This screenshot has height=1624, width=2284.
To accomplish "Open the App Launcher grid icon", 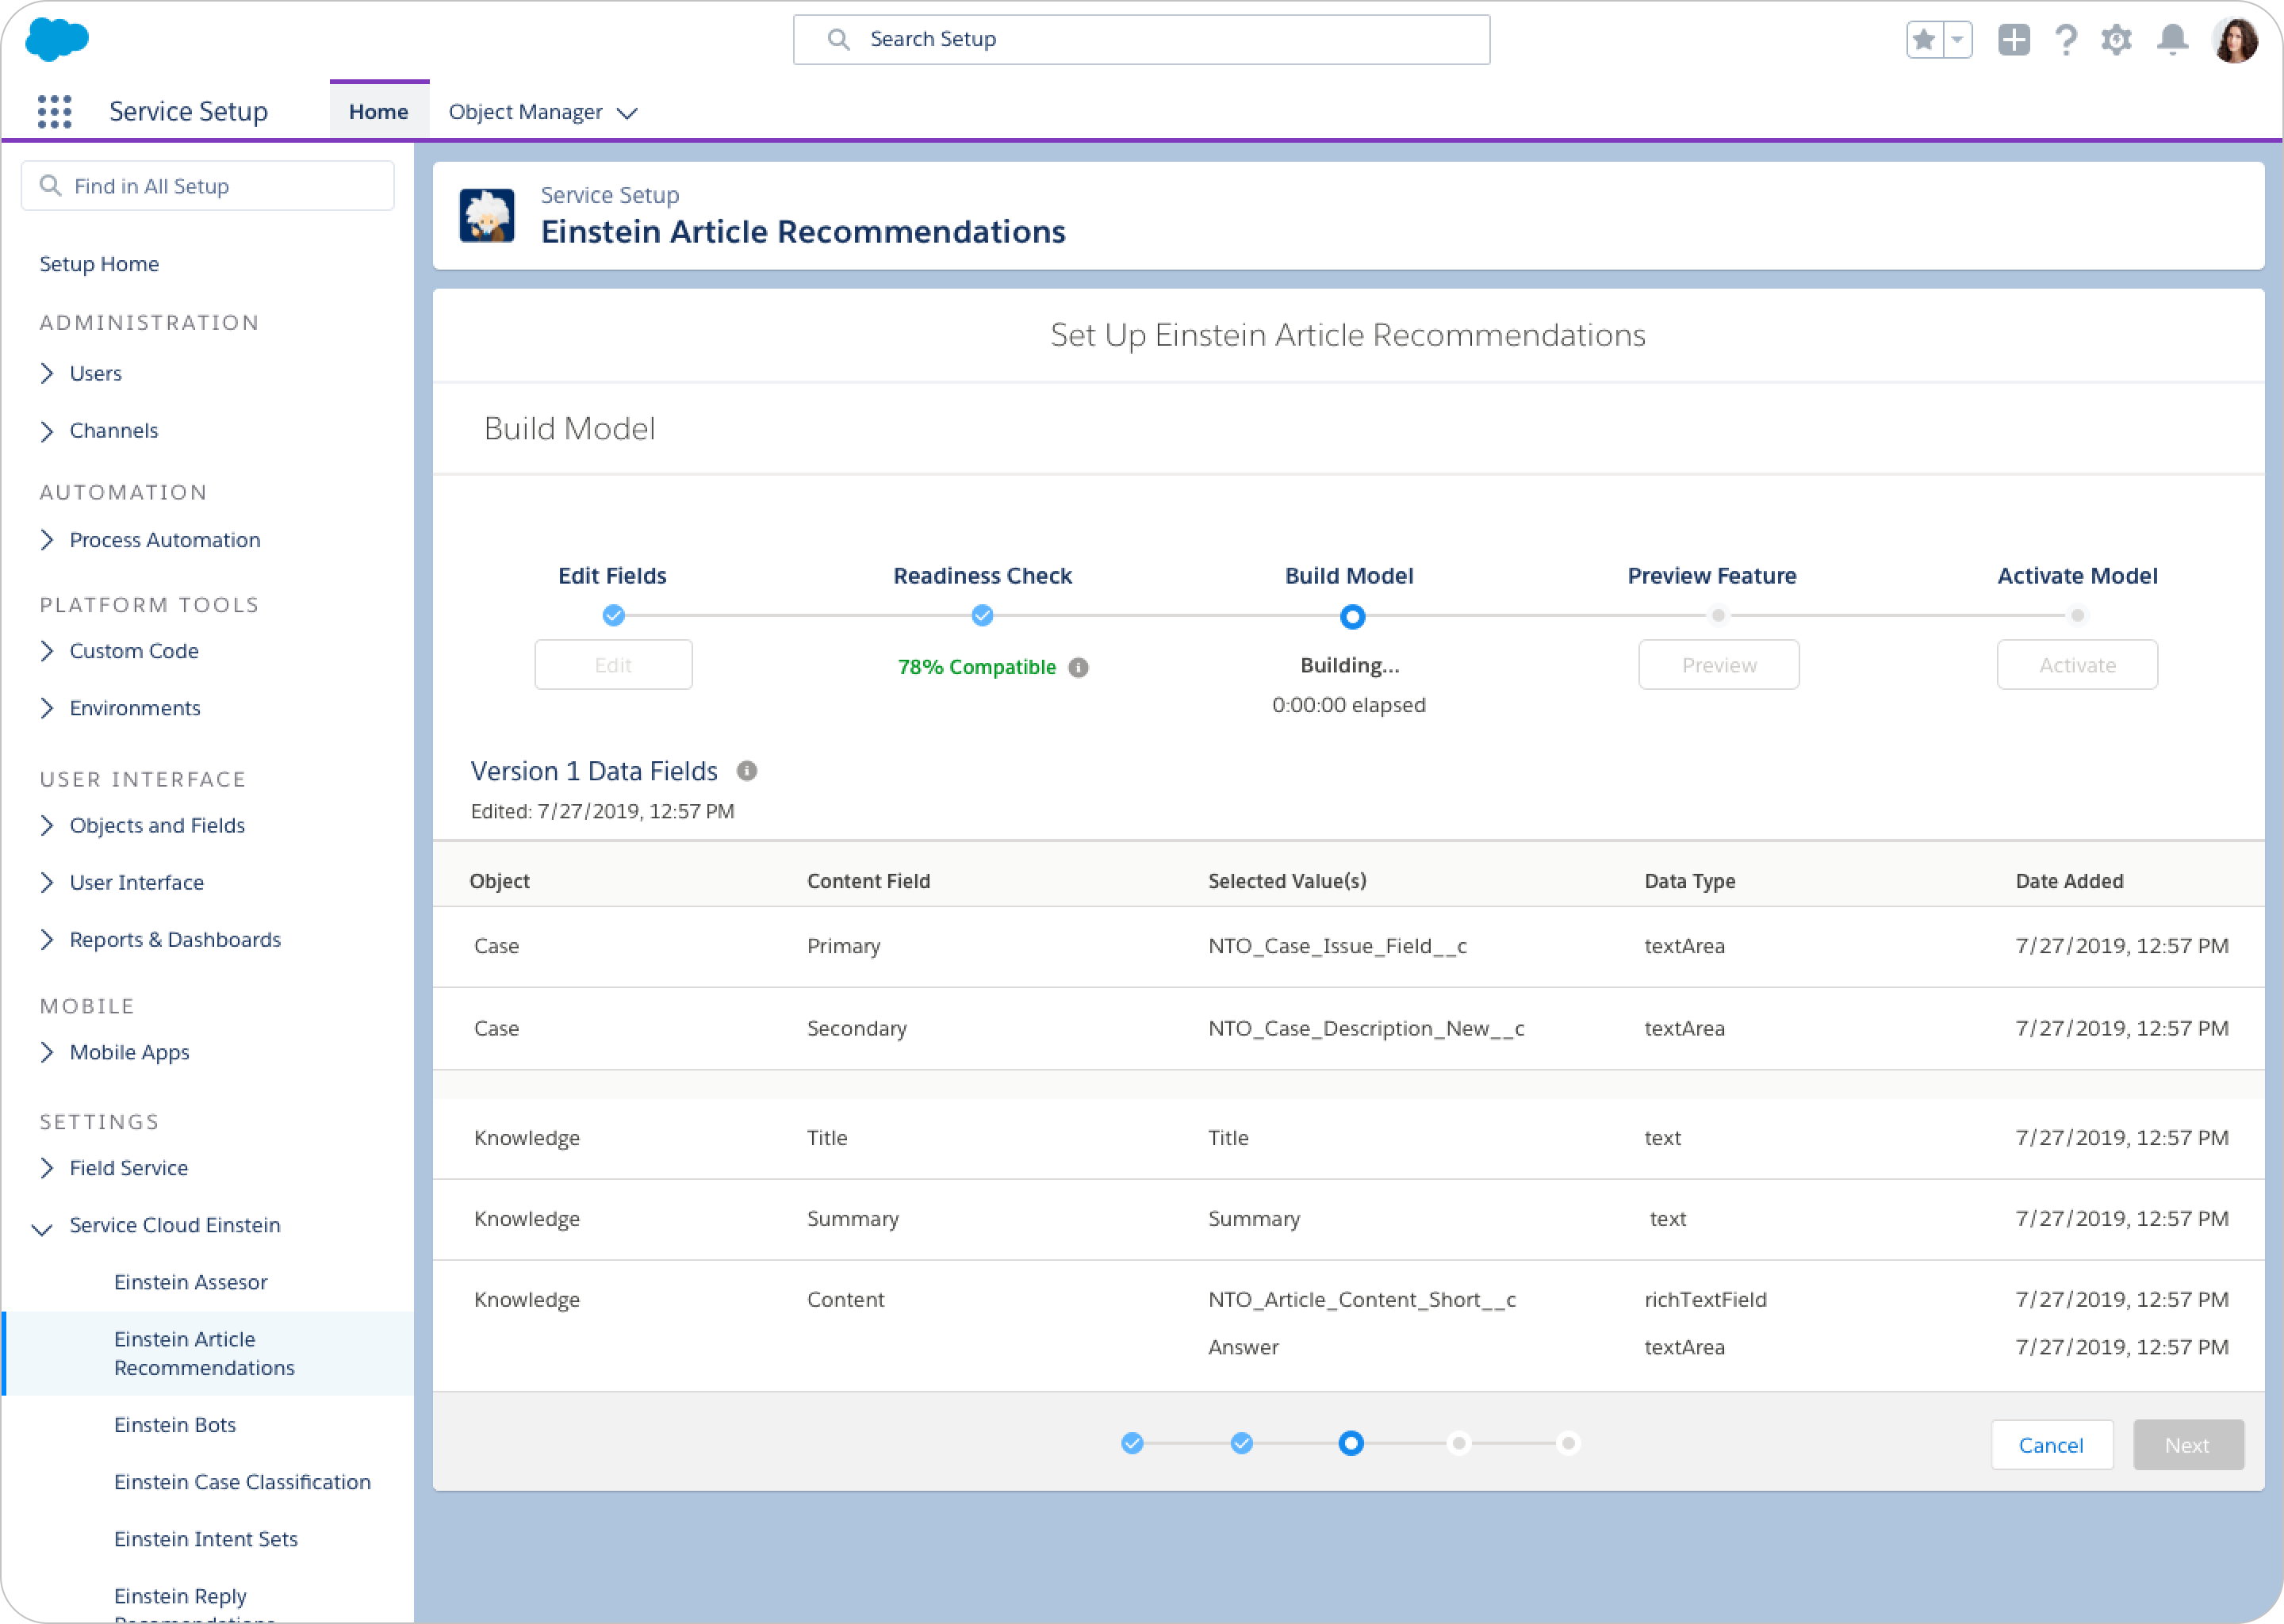I will pos(55,111).
